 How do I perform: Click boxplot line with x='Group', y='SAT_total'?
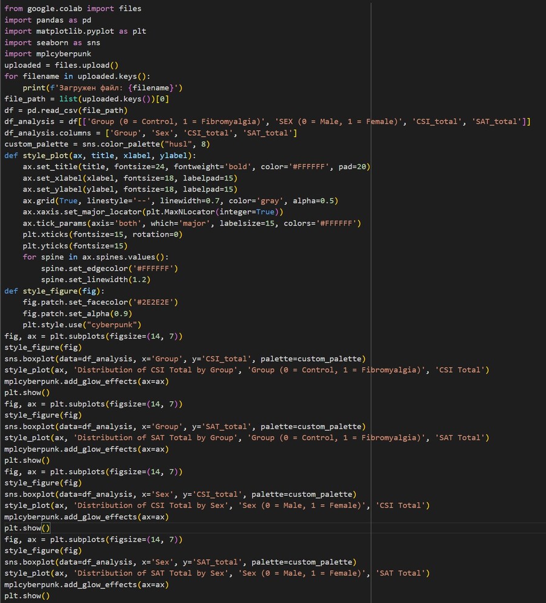(185, 427)
